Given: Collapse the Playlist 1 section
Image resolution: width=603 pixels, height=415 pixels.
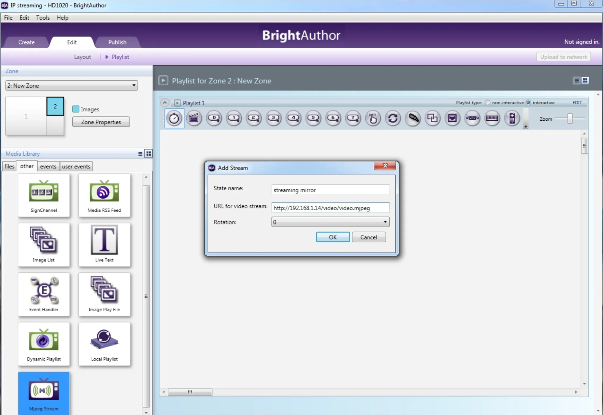Looking at the screenshot, I should (165, 103).
